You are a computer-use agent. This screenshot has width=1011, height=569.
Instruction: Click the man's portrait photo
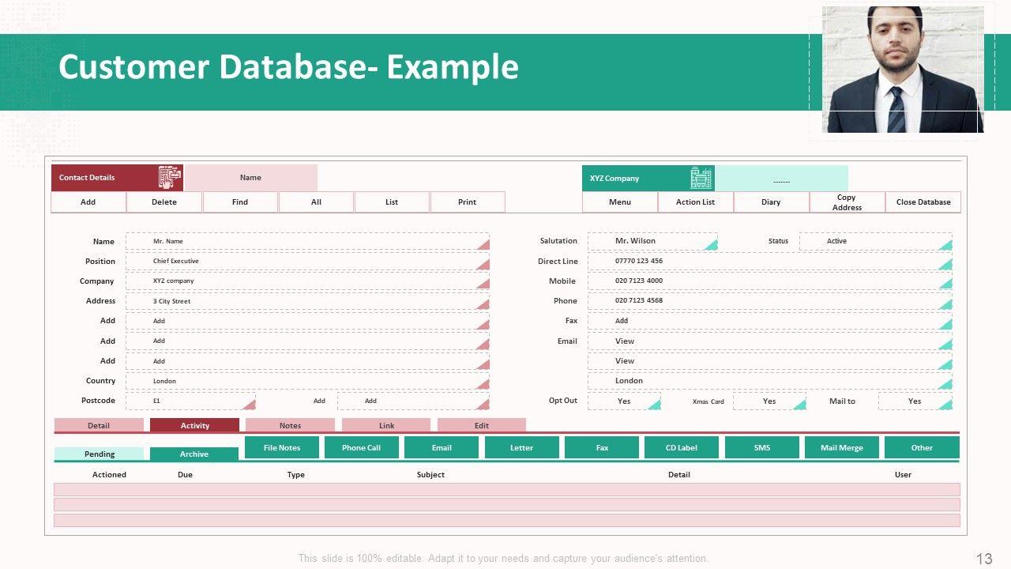pos(903,70)
